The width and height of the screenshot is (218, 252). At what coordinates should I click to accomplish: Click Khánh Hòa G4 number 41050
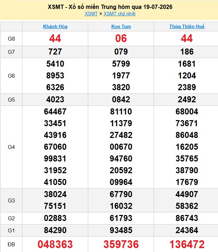pyautogui.click(x=55, y=182)
